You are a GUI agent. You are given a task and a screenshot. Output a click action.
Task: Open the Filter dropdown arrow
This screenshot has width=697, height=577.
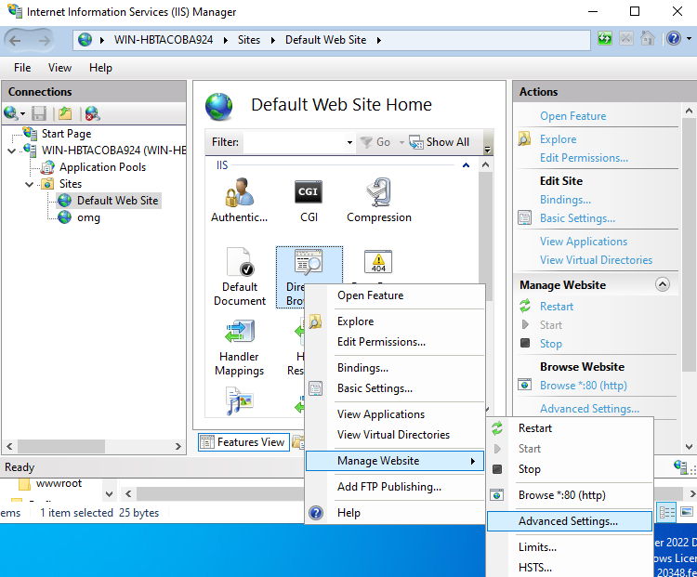(349, 142)
